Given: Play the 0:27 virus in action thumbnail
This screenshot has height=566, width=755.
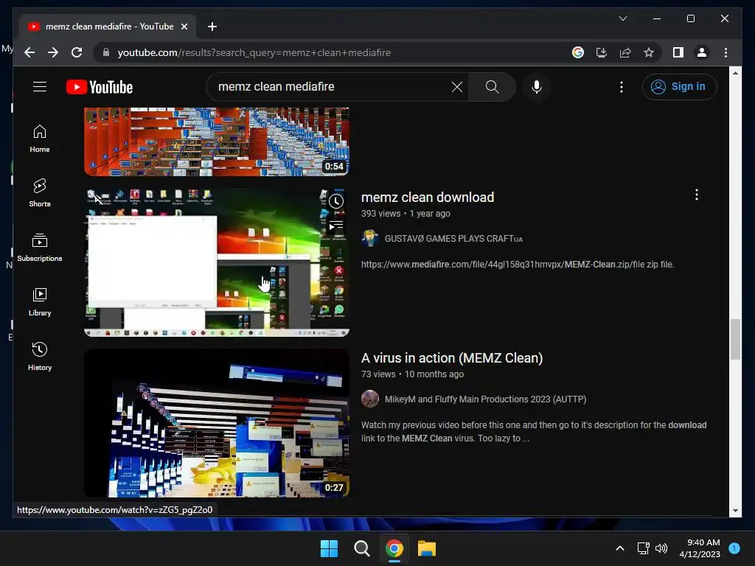Looking at the screenshot, I should point(217,423).
